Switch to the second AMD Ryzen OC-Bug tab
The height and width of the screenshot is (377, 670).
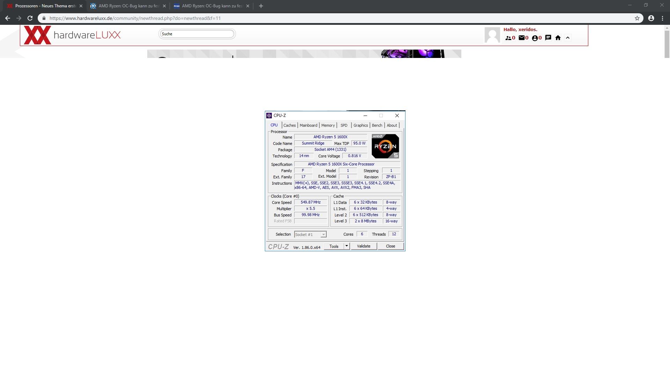pos(128,6)
